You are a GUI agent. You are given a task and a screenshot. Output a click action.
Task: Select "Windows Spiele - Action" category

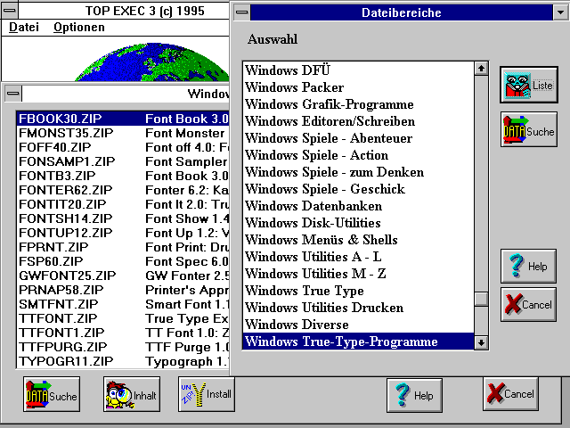(x=316, y=155)
